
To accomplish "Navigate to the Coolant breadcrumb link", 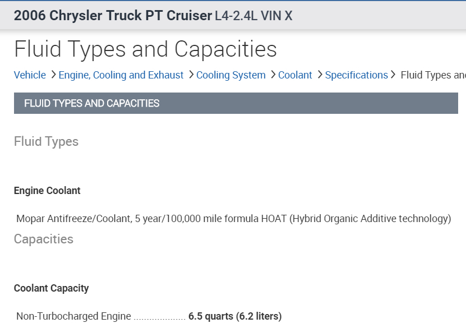I will (x=295, y=75).
